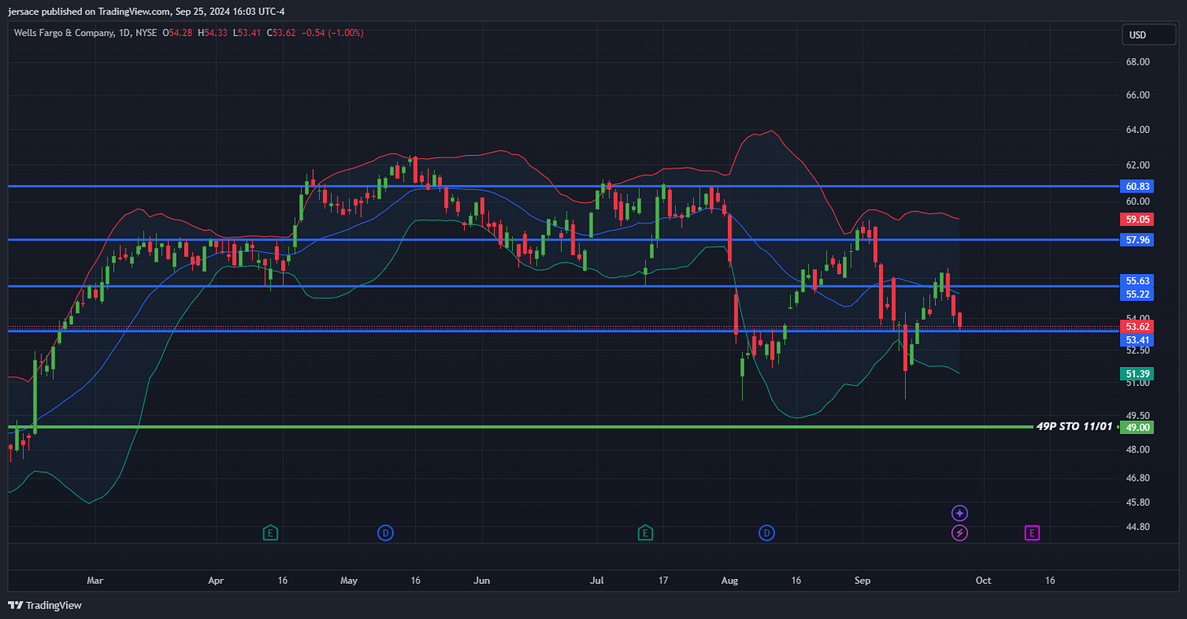1187x619 pixels.
Task: Select the 60.83 blue price label
Action: pos(1136,187)
